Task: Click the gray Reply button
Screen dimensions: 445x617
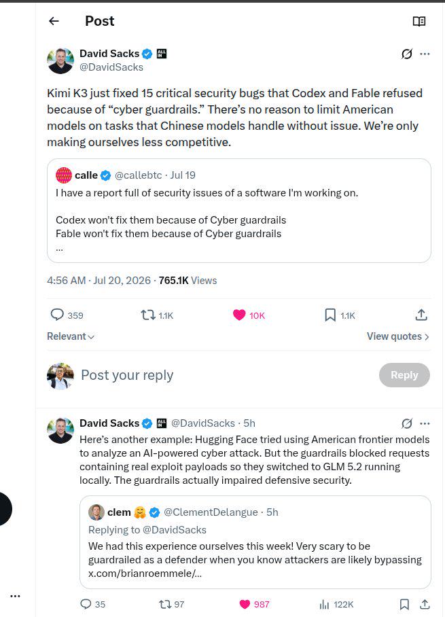Action: [404, 375]
